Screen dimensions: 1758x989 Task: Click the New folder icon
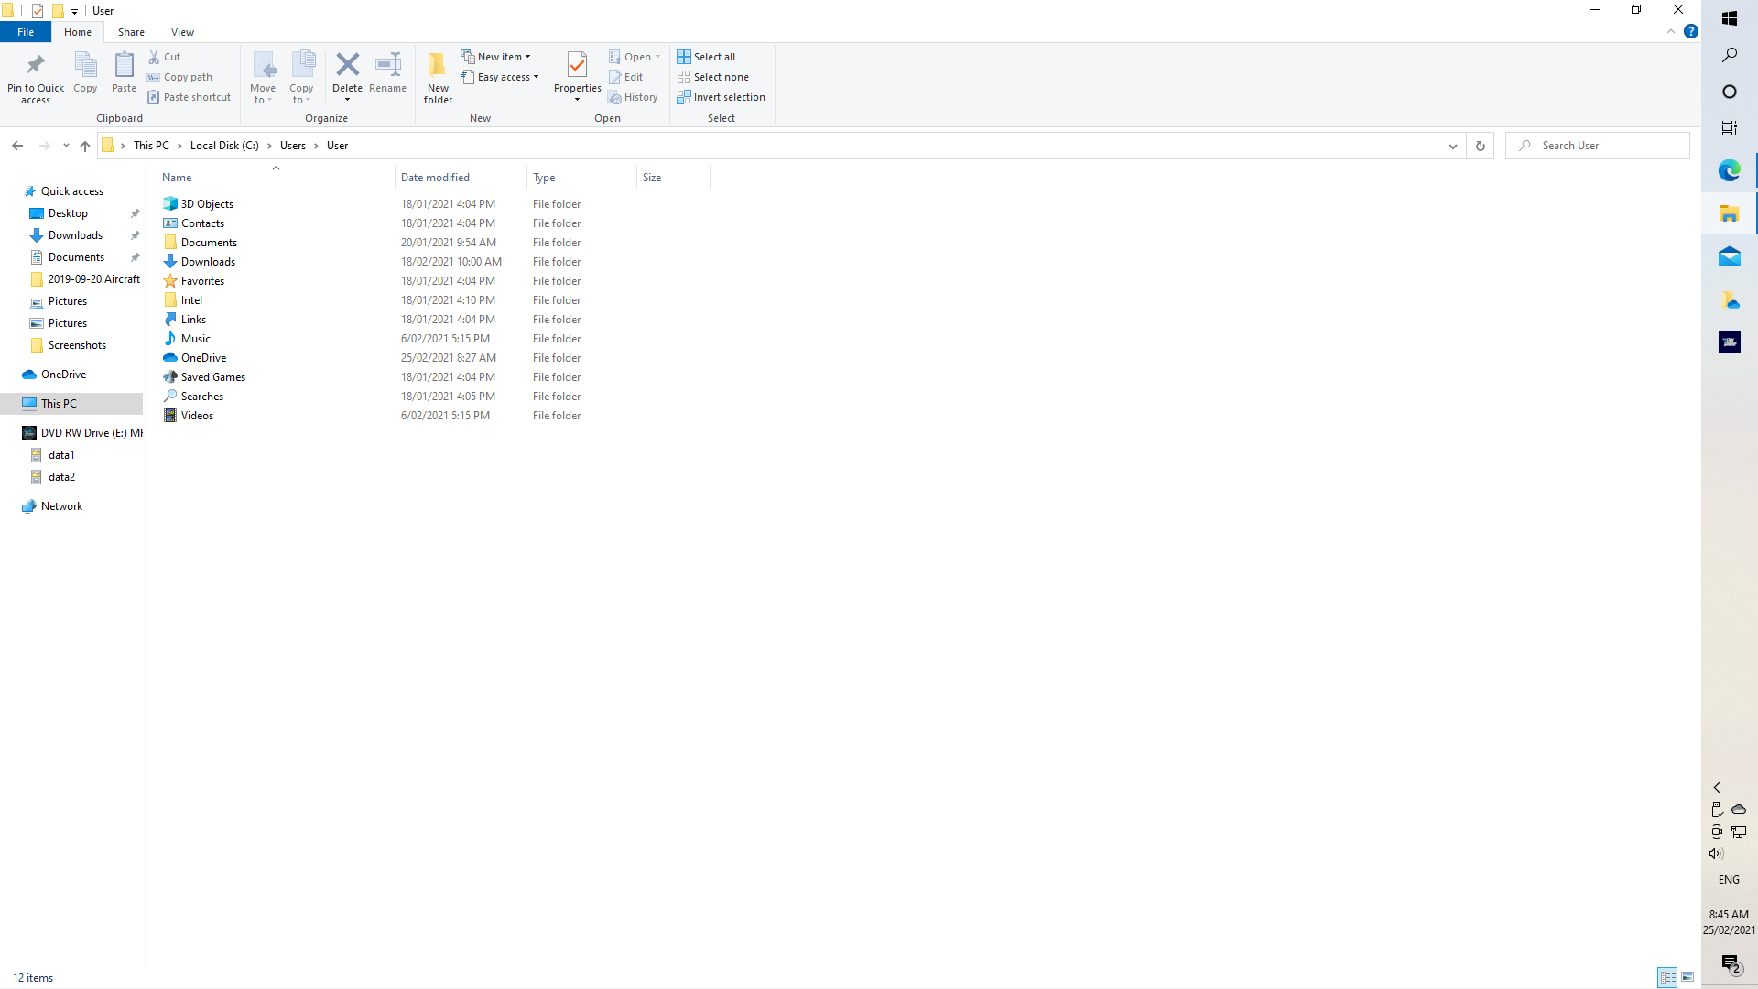pyautogui.click(x=438, y=66)
